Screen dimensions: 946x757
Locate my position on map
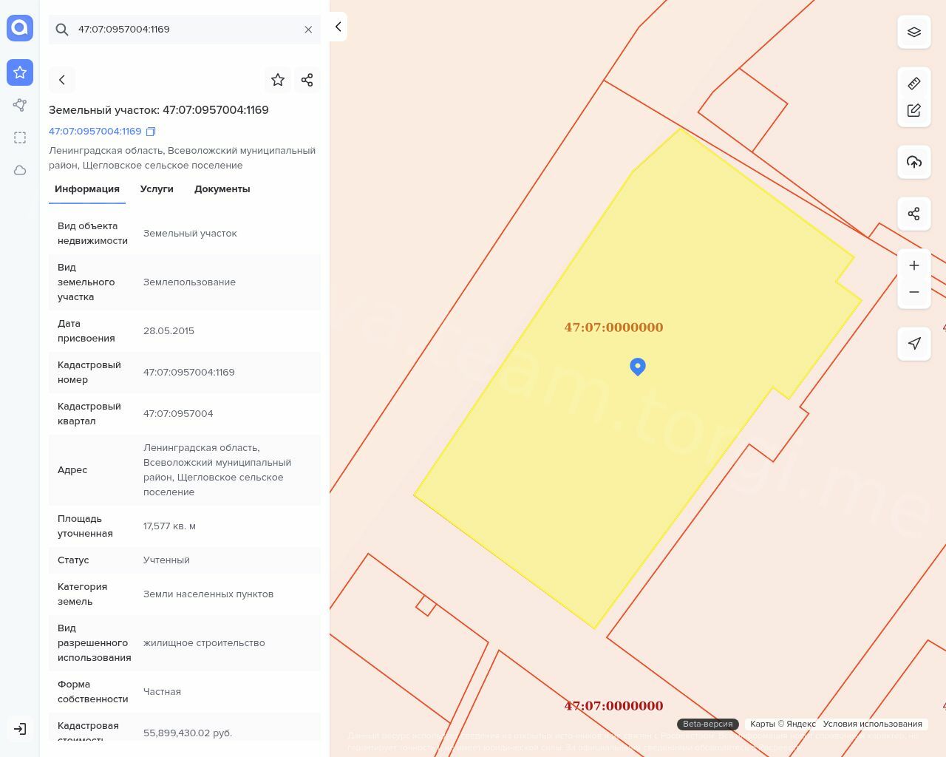click(913, 344)
